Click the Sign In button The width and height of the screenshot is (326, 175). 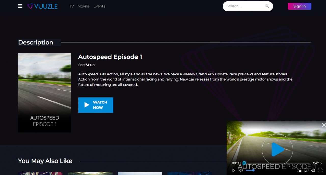[300, 6]
